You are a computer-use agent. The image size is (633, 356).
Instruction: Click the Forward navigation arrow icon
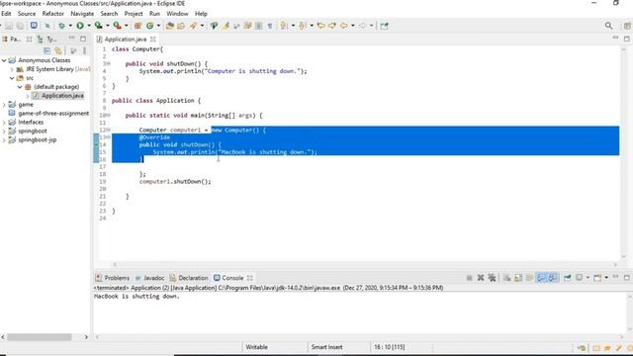pos(362,26)
